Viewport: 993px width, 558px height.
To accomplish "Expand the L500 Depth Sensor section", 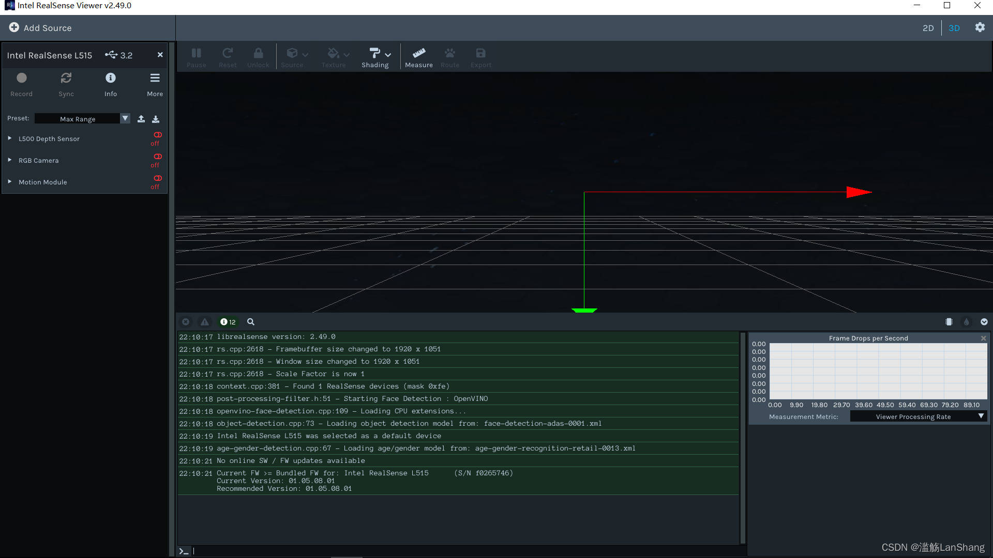I will tap(9, 138).
